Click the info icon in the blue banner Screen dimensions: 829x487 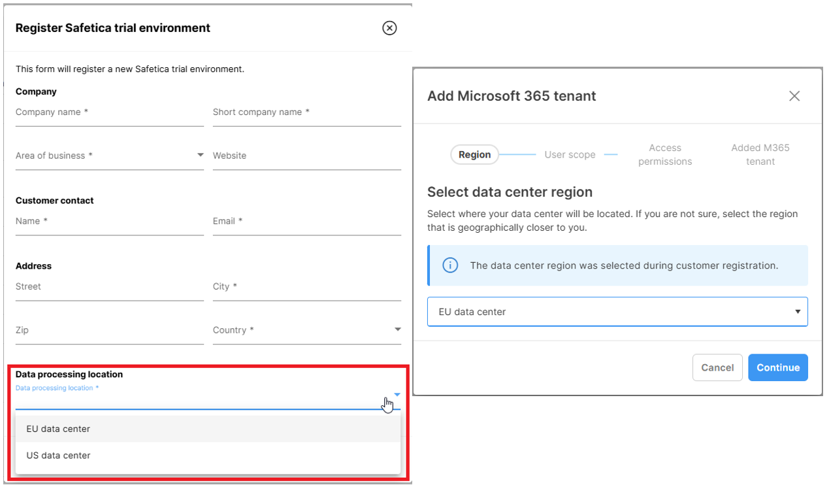click(450, 265)
